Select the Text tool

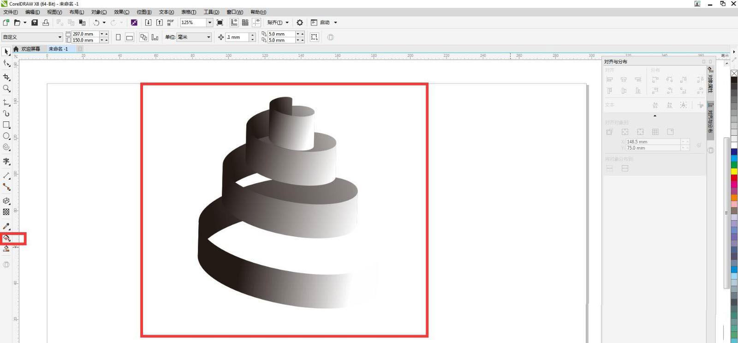pos(6,161)
